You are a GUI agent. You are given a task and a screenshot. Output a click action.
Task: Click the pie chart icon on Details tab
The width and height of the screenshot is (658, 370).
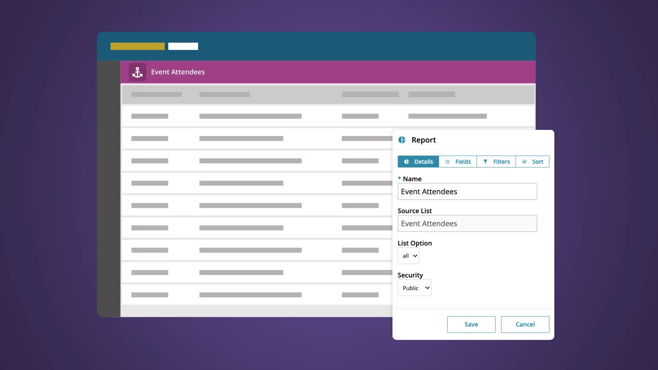(x=407, y=161)
